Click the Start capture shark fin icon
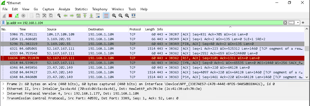The width and height of the screenshot is (310, 106). tap(4, 16)
